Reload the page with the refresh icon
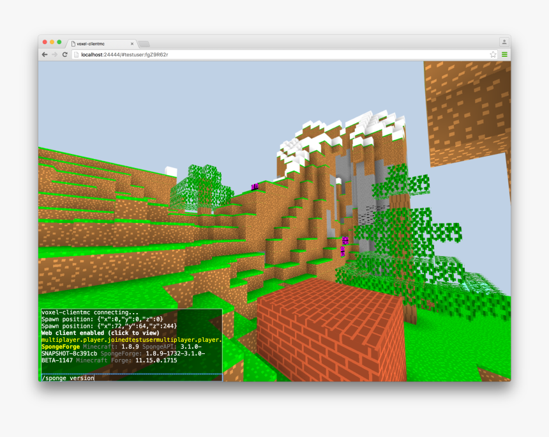Image resolution: width=549 pixels, height=437 pixels. (x=64, y=55)
